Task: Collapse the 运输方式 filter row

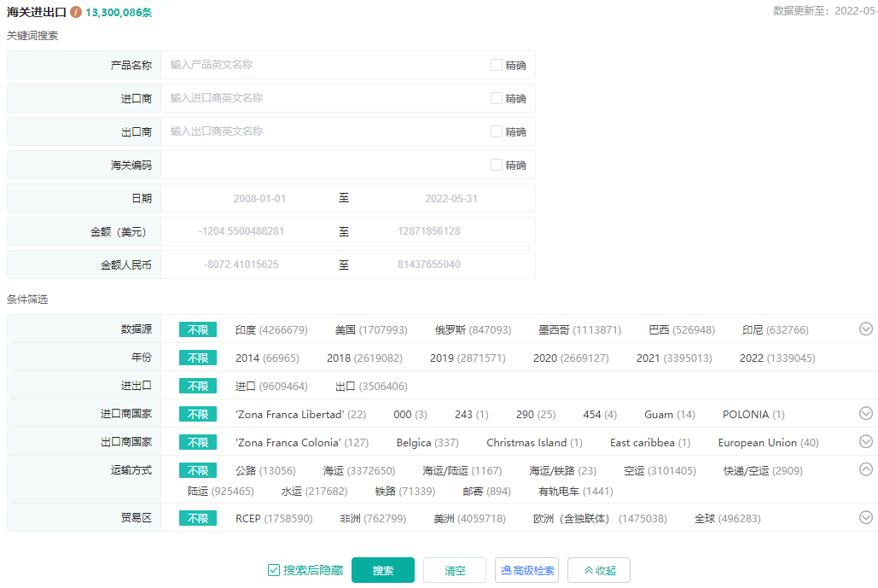Action: coord(865,469)
